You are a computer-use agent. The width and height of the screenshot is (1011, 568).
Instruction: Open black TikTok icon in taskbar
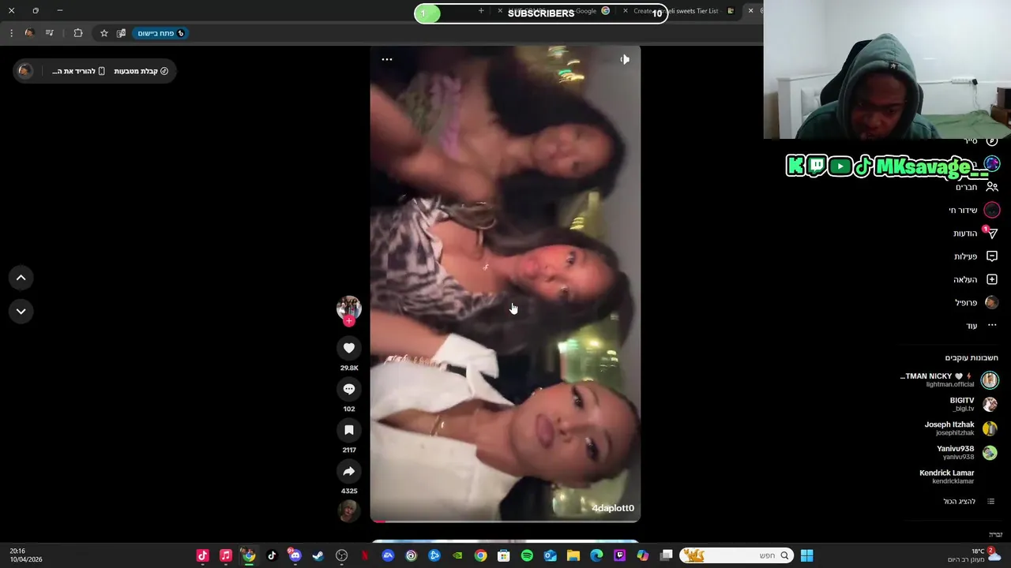272,555
